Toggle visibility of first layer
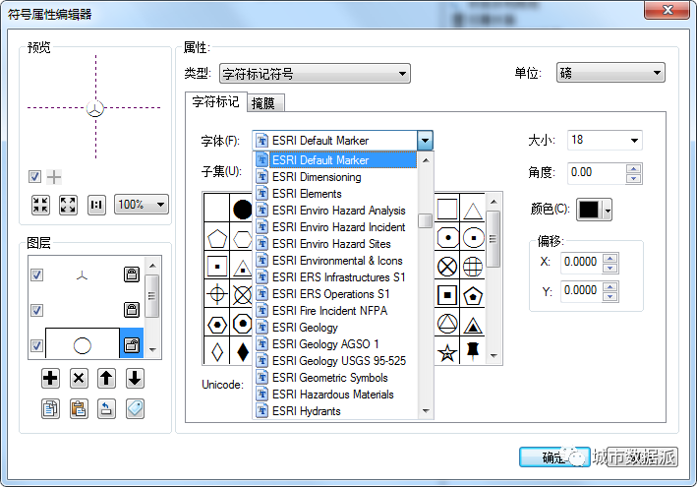Viewport: 697px width, 487px height. coord(37,274)
